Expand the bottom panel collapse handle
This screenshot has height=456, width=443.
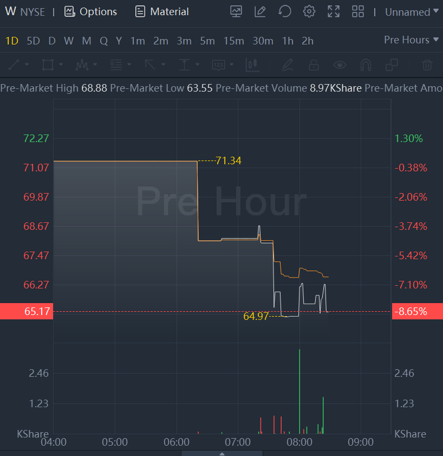(221, 453)
